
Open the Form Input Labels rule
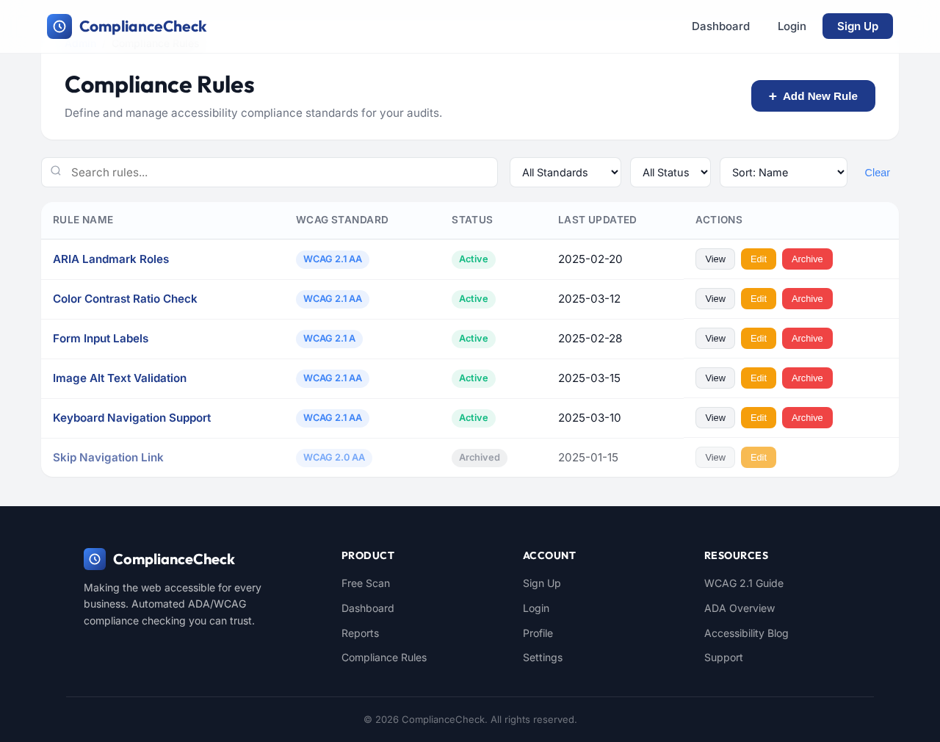[101, 339]
